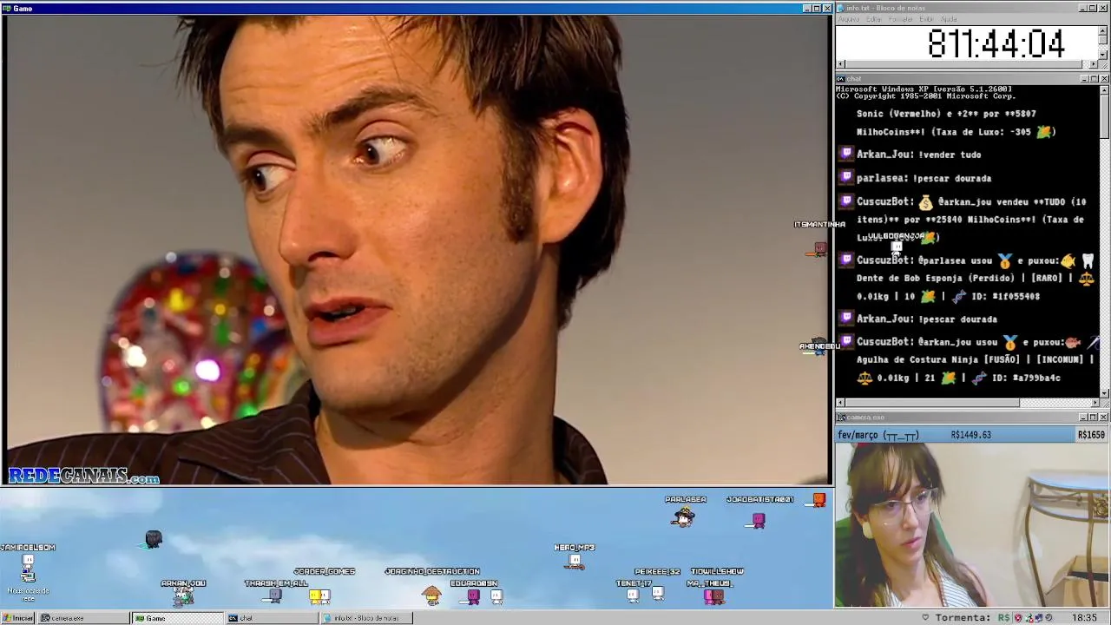Click the heart icon beside Tormenta

tap(925, 618)
